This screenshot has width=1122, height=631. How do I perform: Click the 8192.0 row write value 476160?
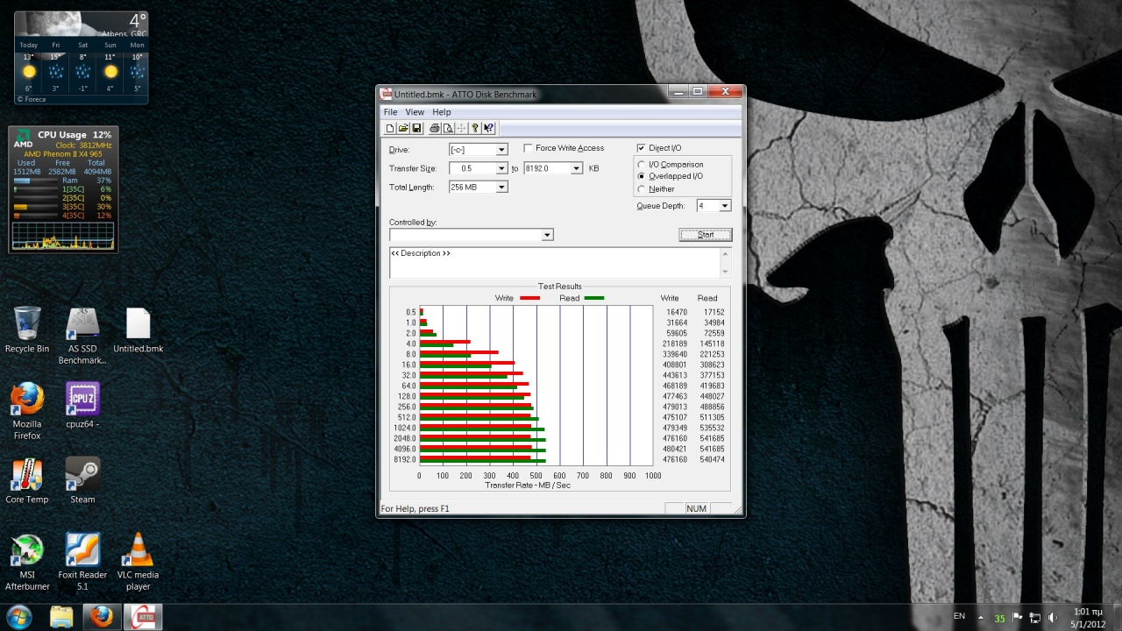coord(675,459)
